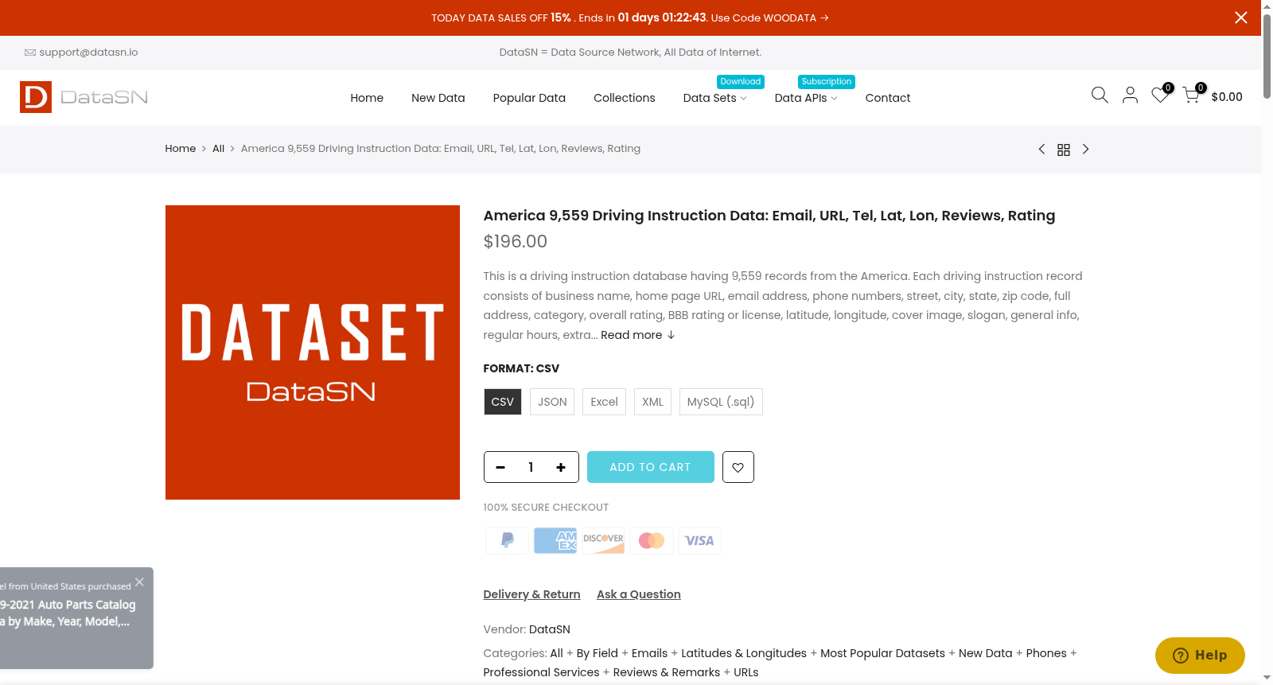Open the Latitudes & Longitudes category
The height and width of the screenshot is (685, 1273).
[x=744, y=653]
